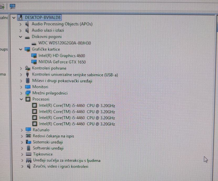Select the Procesori label
Image resolution: width=218 pixels, height=181 pixels.
(41, 99)
